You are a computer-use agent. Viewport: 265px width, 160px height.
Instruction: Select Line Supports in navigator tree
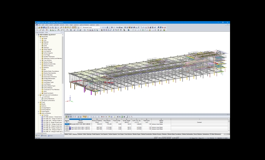click(47, 51)
